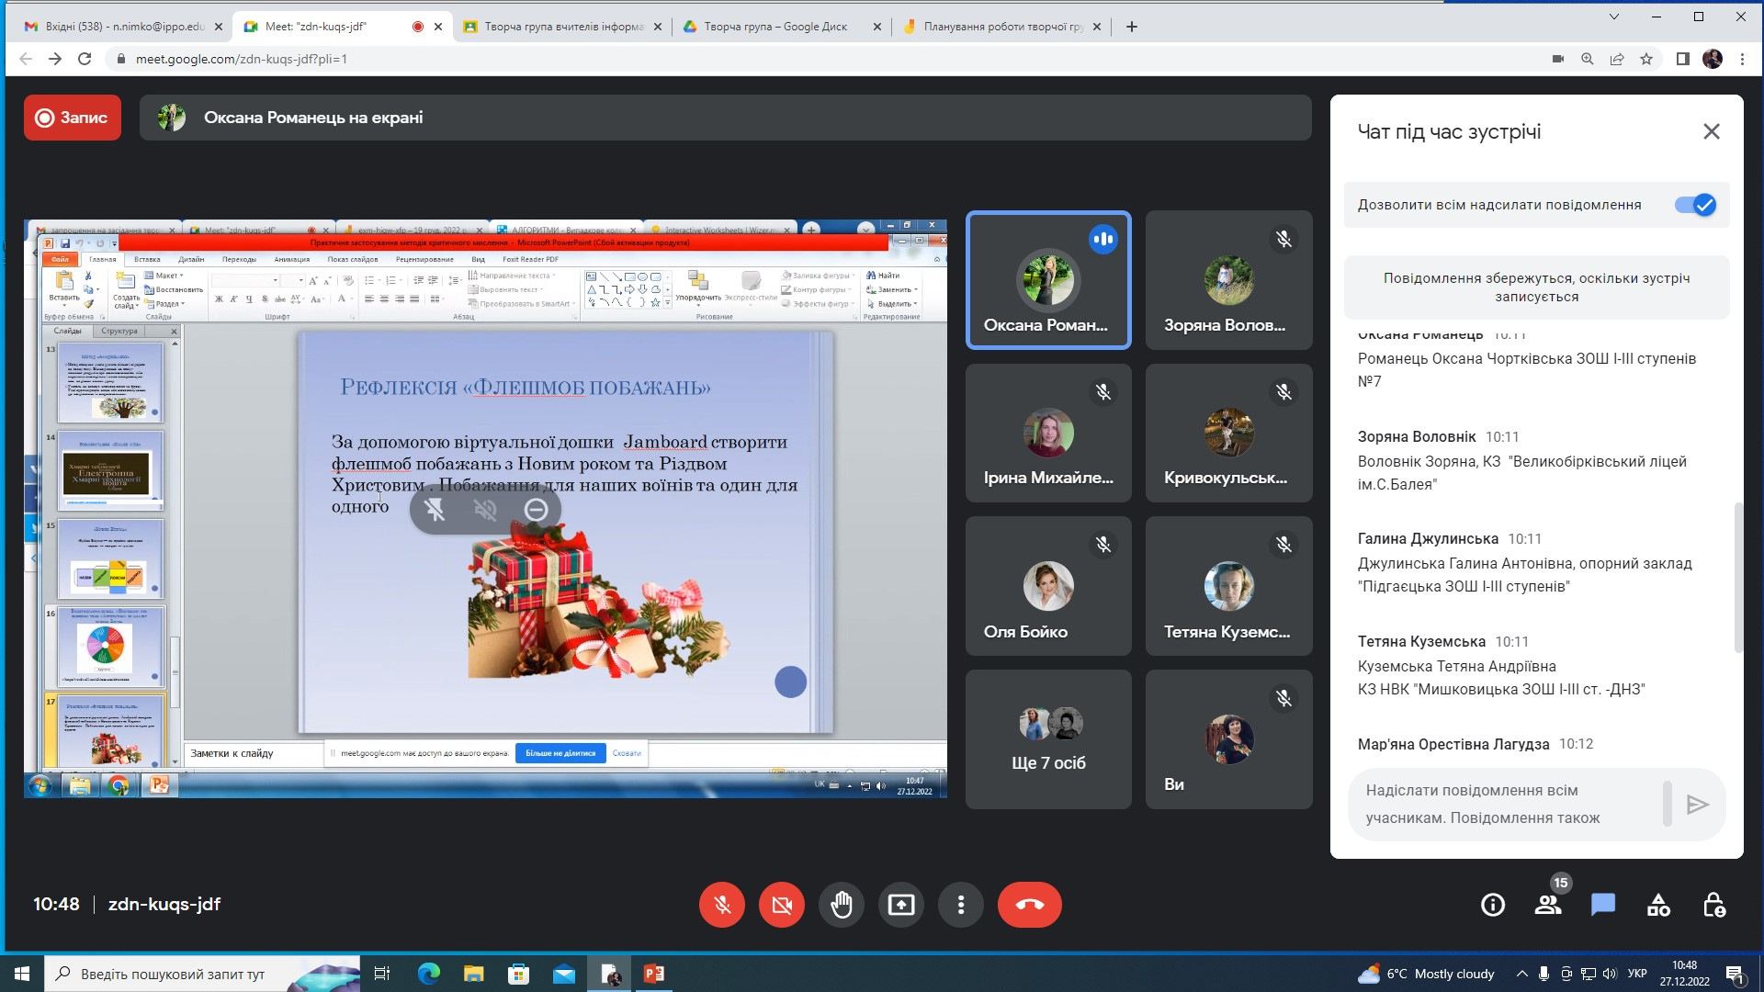Switch to Вхідні Gmail inbox tab
Screen dimensions: 1764x992
pyautogui.click(x=122, y=27)
